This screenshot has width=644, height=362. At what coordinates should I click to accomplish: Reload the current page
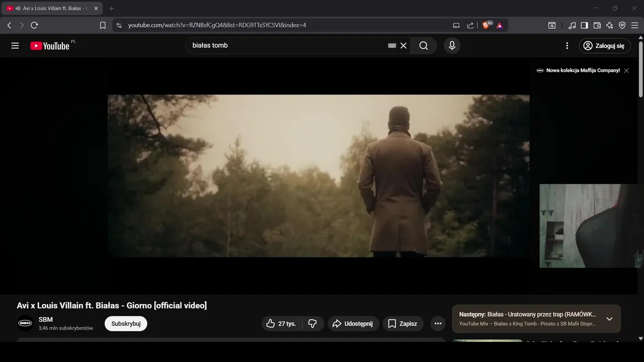tap(34, 25)
